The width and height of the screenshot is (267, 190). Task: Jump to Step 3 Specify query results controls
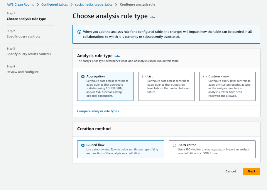click(x=29, y=54)
